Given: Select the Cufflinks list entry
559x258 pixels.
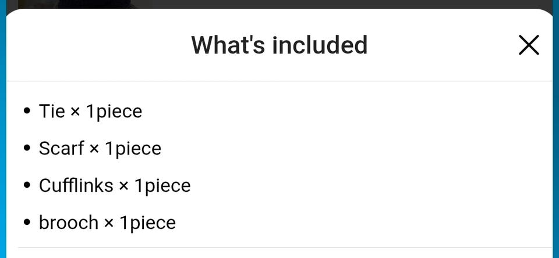Looking at the screenshot, I should tap(115, 185).
